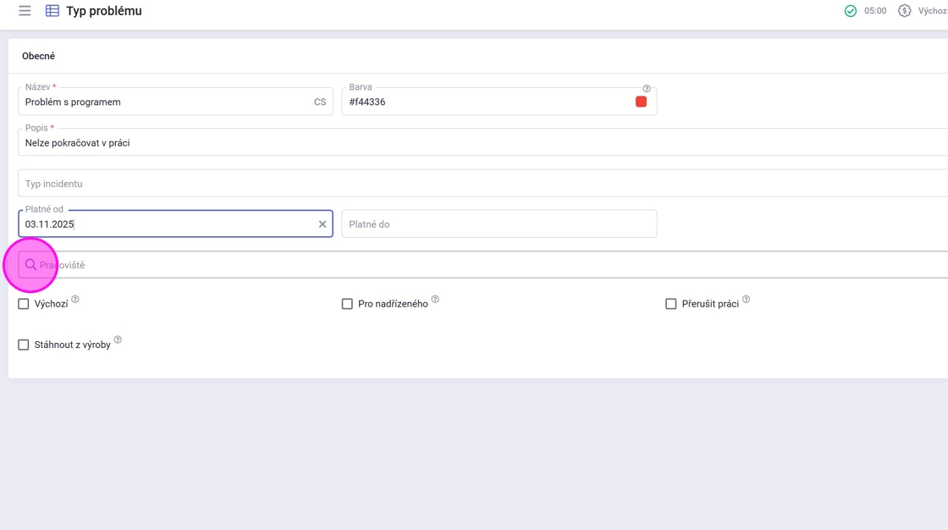This screenshot has width=948, height=530.
Task: Click the green checkmark status icon
Action: (851, 11)
